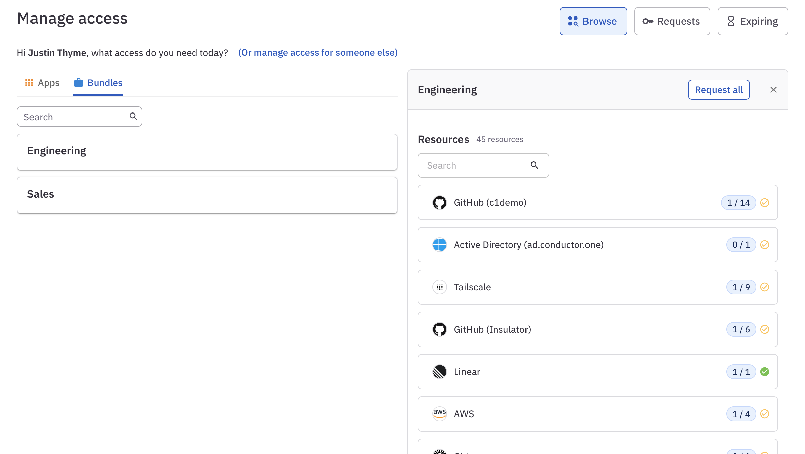Screen dimensions: 805x454
Task: Click the Bundles briefcase icon
Action: click(x=79, y=82)
